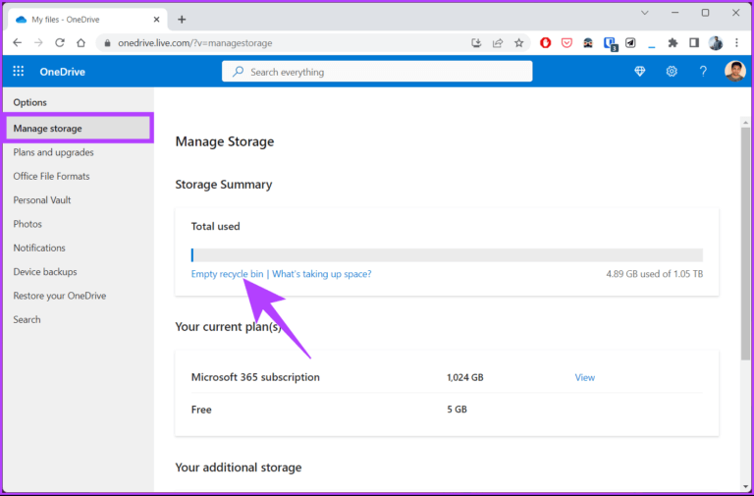Open the account profile picture in OneDrive header
Viewport: 754px width, 496px height.
coord(734,71)
